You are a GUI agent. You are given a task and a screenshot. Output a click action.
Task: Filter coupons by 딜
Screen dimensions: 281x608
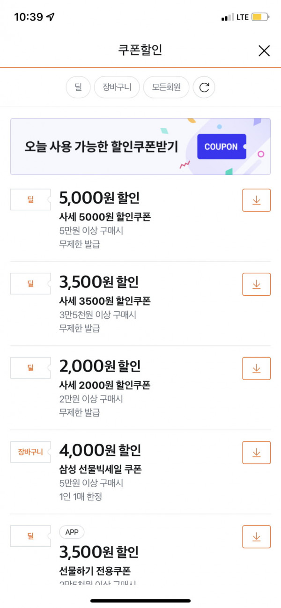(x=78, y=87)
